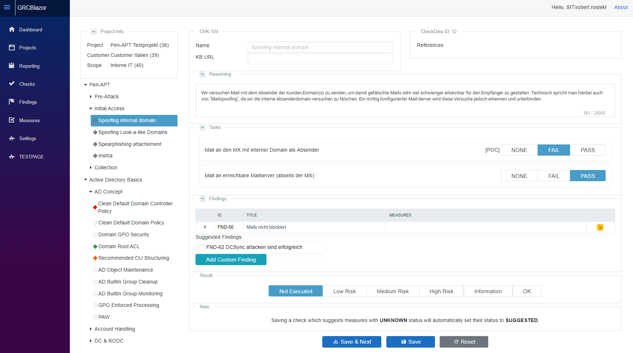633x353 pixels.
Task: Click the Settings pulse icon
Action: (x=12, y=138)
